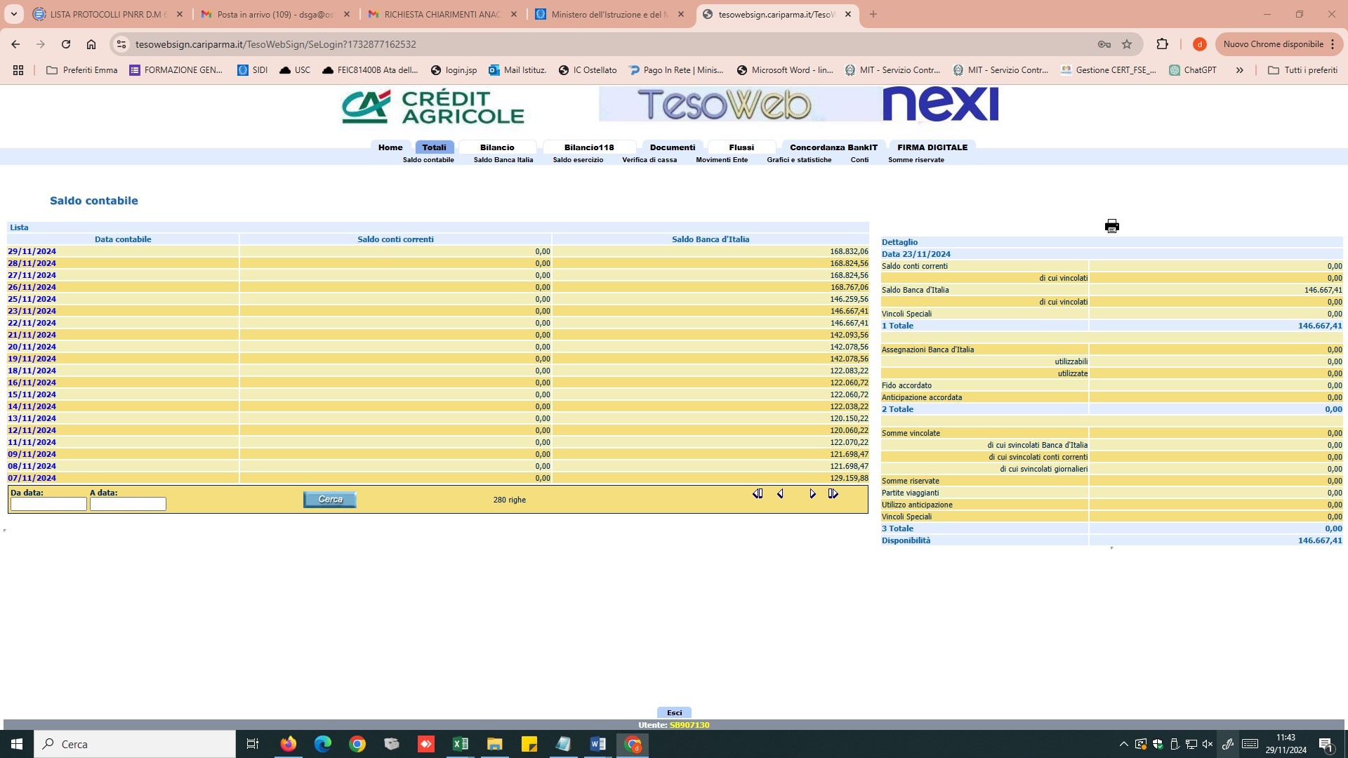This screenshot has height=758, width=1348.
Task: Click the print icon above Dettaglio
Action: point(1111,226)
